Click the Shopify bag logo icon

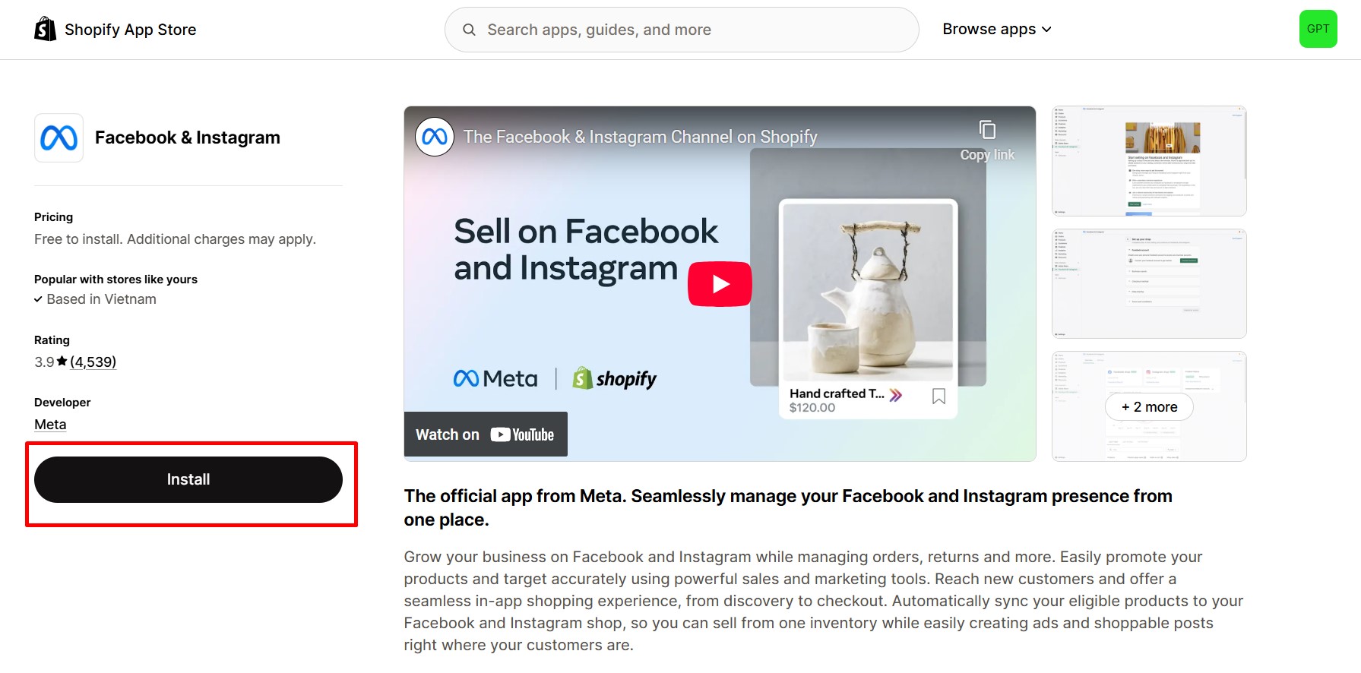[46, 29]
